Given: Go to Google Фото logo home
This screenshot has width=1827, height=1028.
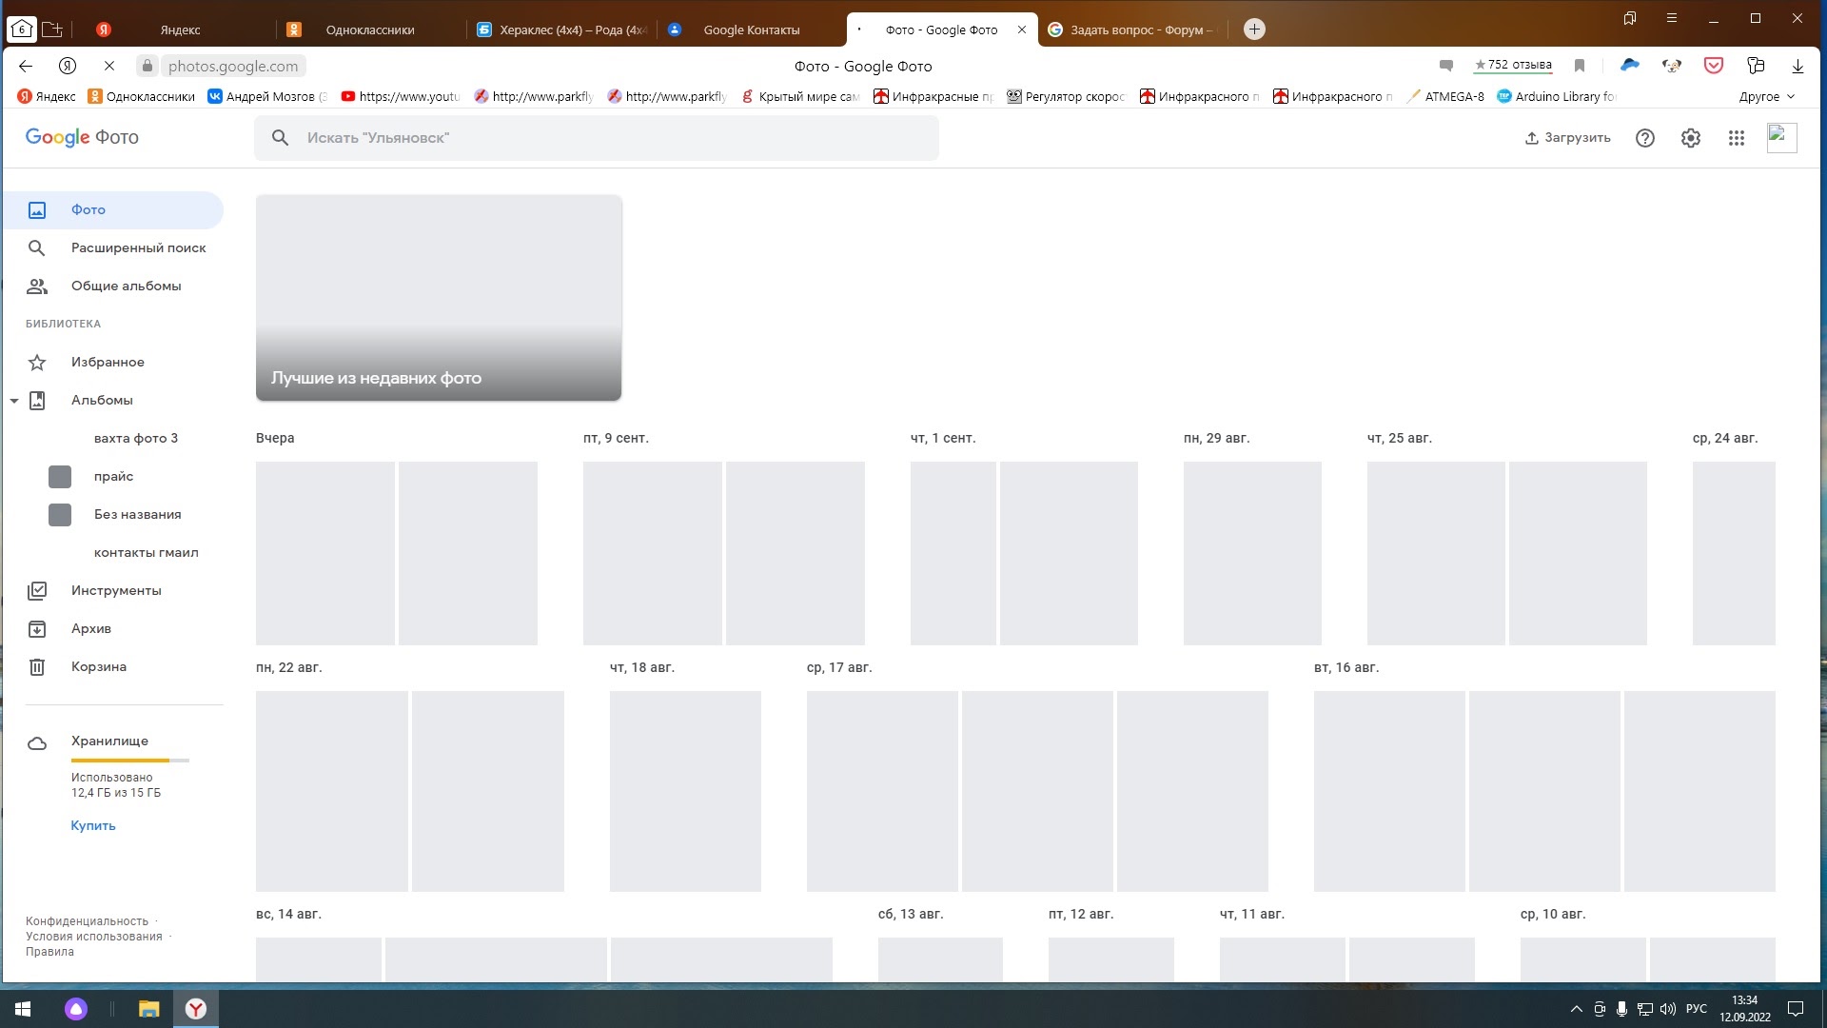Looking at the screenshot, I should (x=82, y=137).
